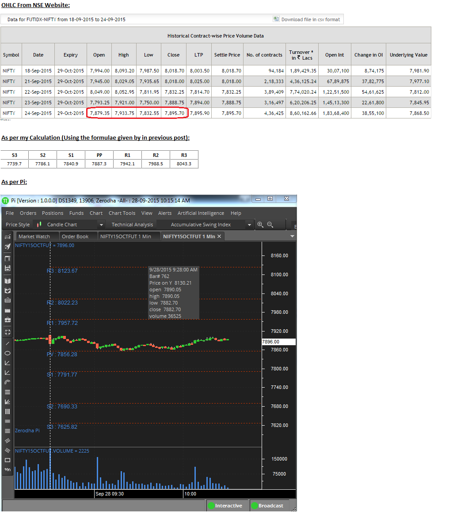This screenshot has width=453, height=522.
Task: Select the crosshair selection tool icon
Action: click(x=8, y=332)
